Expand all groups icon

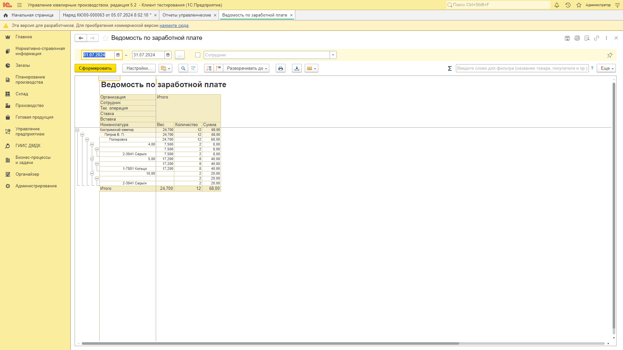pos(209,68)
